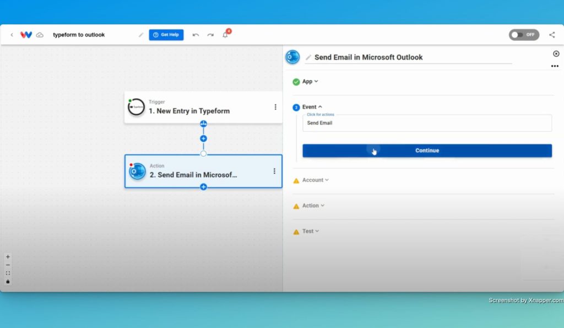
Task: Click the typeform to outlook workflow name
Action: 79,35
